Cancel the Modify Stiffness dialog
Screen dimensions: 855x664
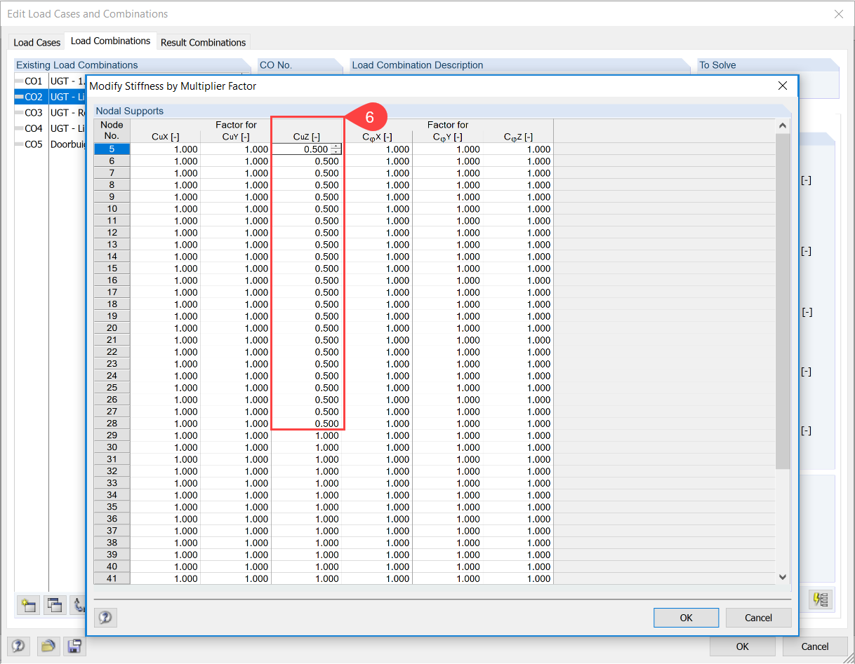[x=758, y=618]
